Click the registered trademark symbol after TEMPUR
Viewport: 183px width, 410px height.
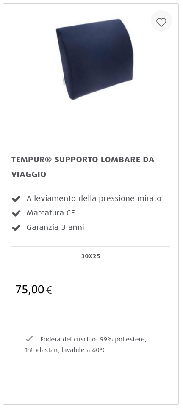point(49,160)
